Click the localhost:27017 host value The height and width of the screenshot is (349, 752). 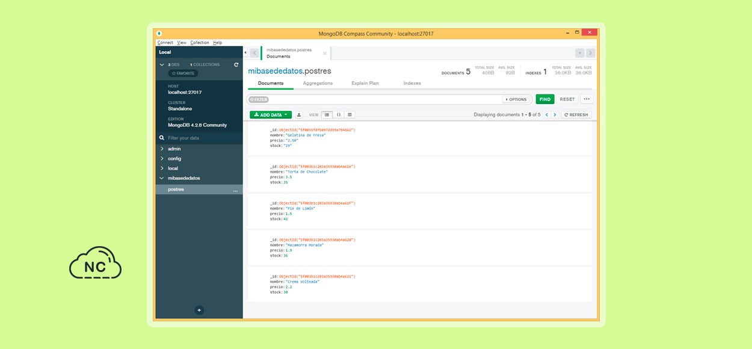185,93
